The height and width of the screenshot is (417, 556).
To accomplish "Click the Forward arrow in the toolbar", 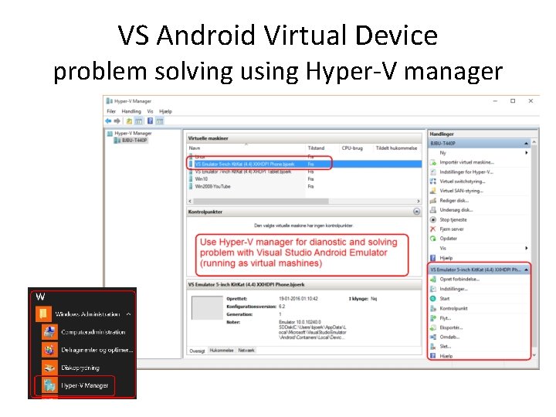I will (117, 121).
